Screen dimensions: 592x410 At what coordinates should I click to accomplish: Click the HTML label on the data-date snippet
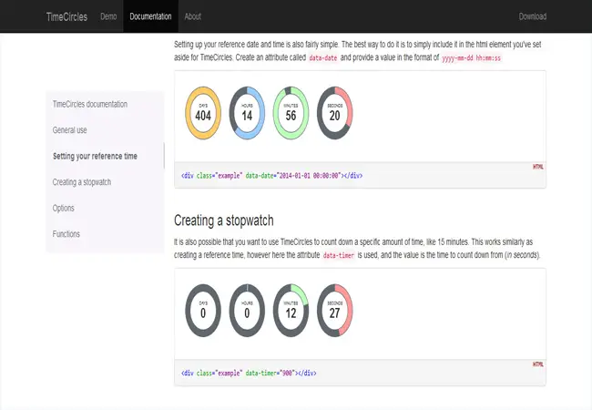[x=538, y=167]
